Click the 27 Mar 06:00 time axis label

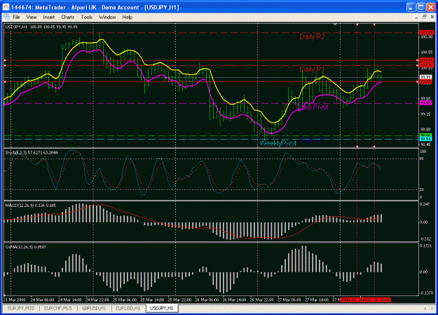click(x=289, y=300)
